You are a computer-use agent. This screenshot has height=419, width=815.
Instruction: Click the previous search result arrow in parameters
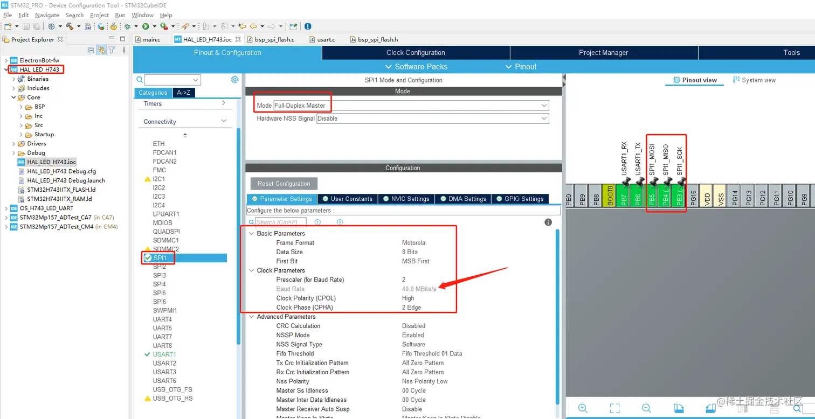click(x=317, y=222)
